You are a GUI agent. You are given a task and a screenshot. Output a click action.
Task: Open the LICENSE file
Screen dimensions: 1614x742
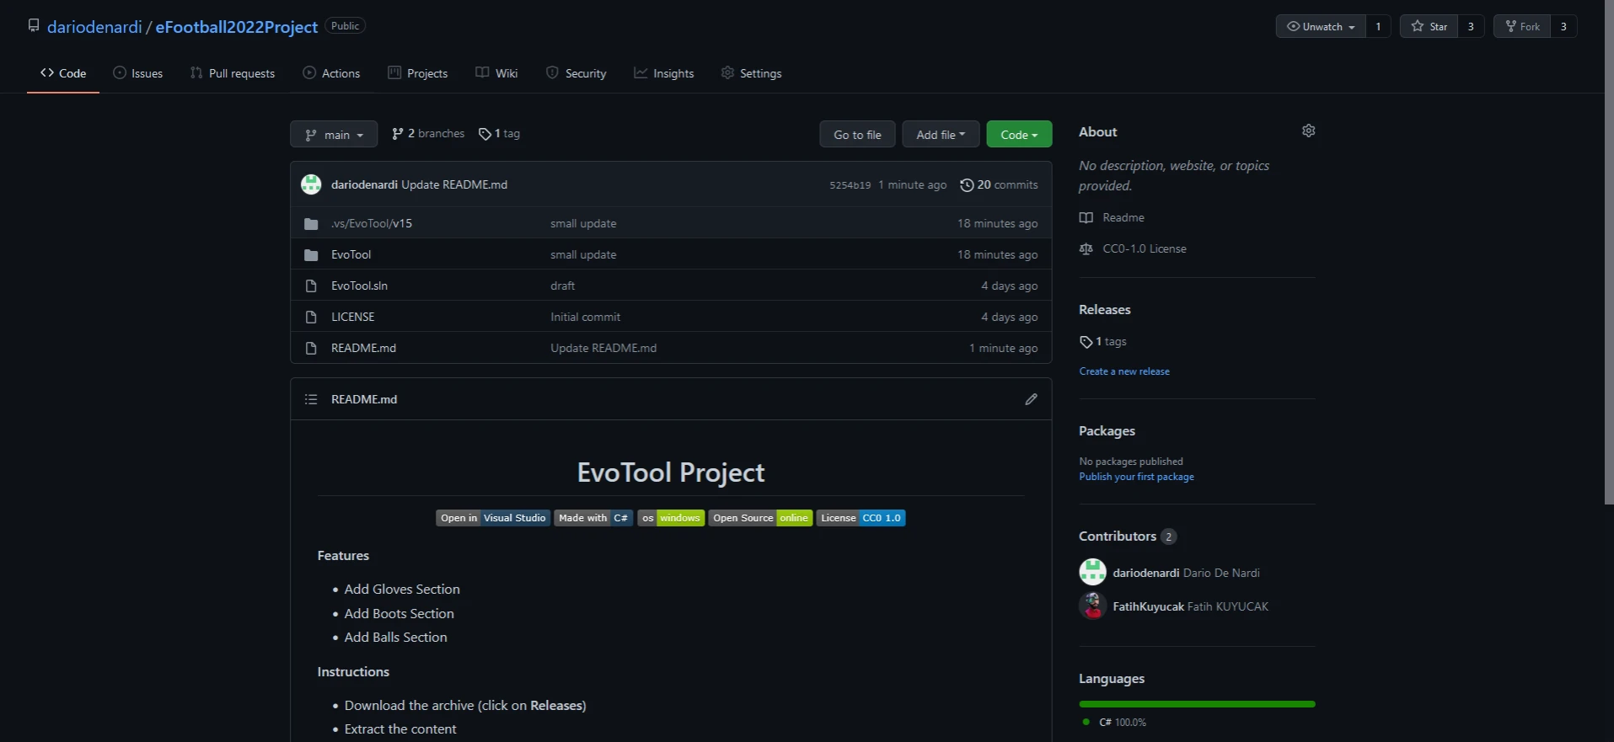(x=352, y=317)
